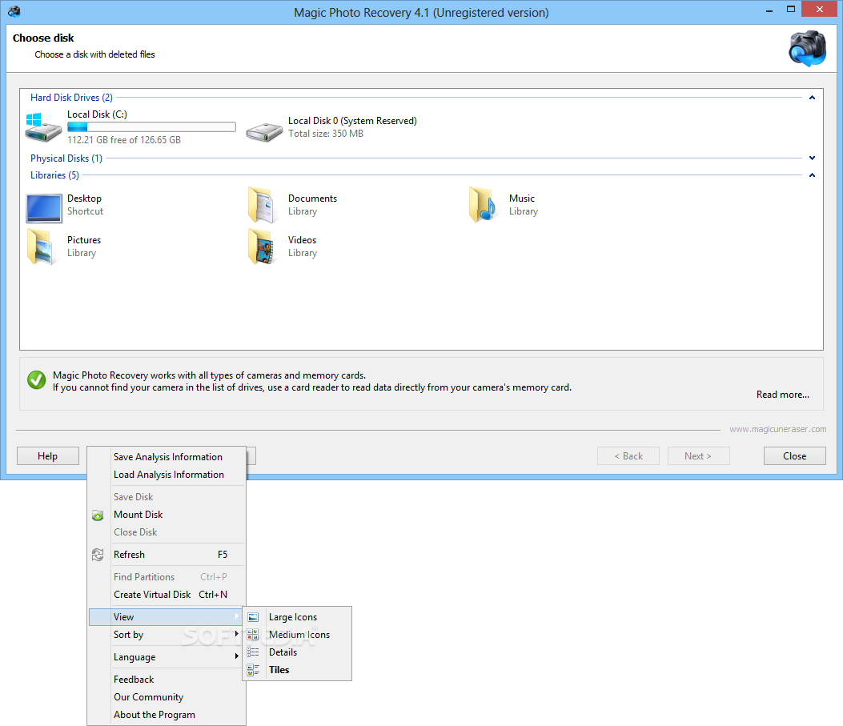Click the Close button
Viewport: 843px width, 726px height.
click(795, 455)
